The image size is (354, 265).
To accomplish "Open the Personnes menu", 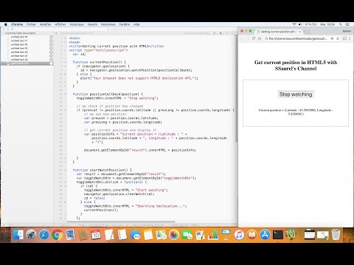I will pos(108,24).
